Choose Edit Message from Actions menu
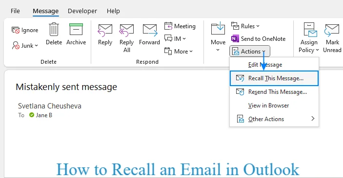The width and height of the screenshot is (343, 178). point(274,65)
